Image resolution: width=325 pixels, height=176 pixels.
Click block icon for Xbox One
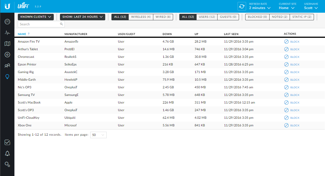[286, 126]
